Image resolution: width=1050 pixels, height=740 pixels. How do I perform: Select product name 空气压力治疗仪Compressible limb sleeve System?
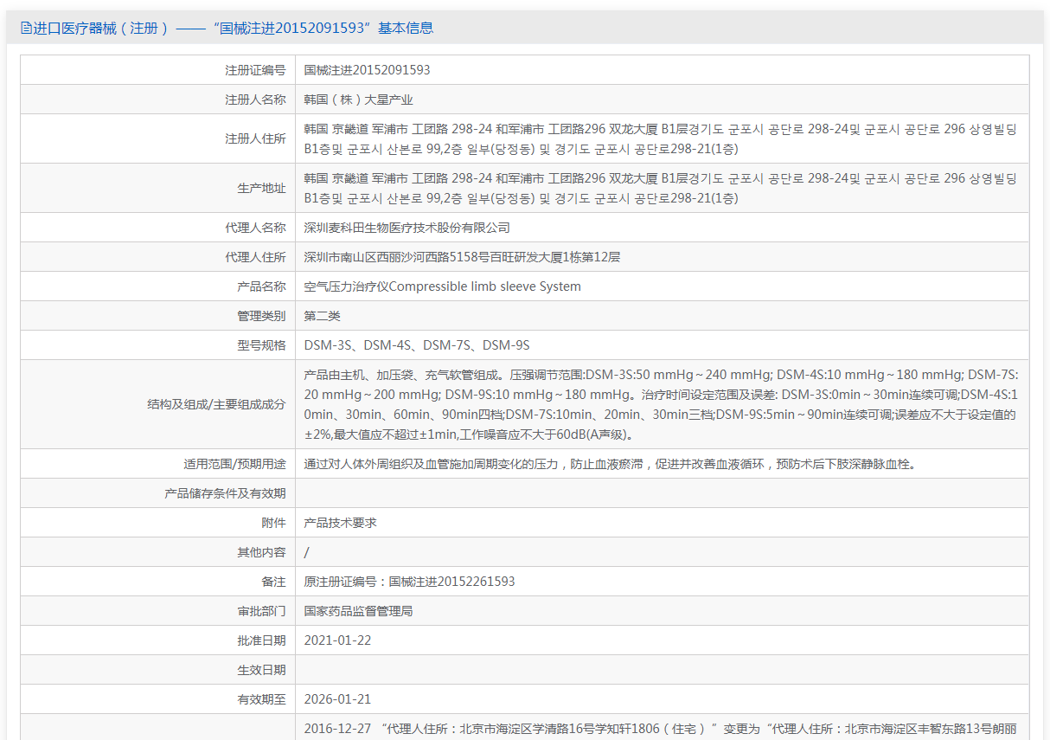click(x=442, y=286)
